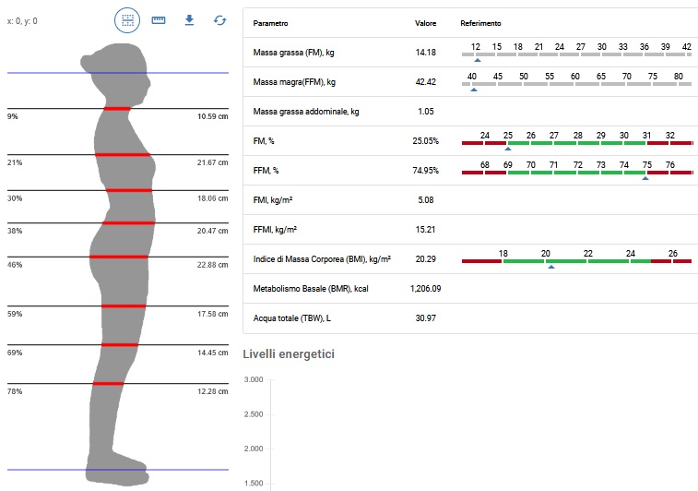Click the FFM % reference marker triangle
Screen dimensions: 698x491
pyautogui.click(x=645, y=178)
